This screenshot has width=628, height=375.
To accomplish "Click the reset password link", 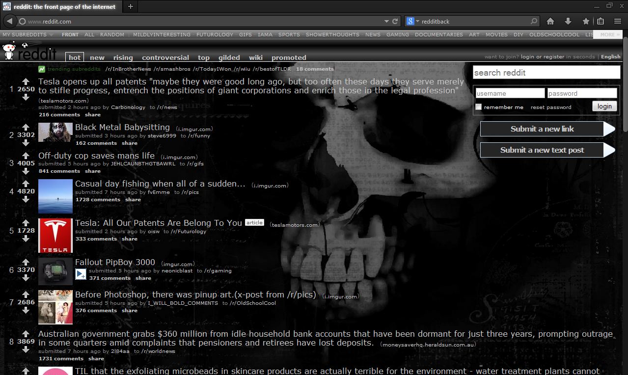I will click(551, 107).
